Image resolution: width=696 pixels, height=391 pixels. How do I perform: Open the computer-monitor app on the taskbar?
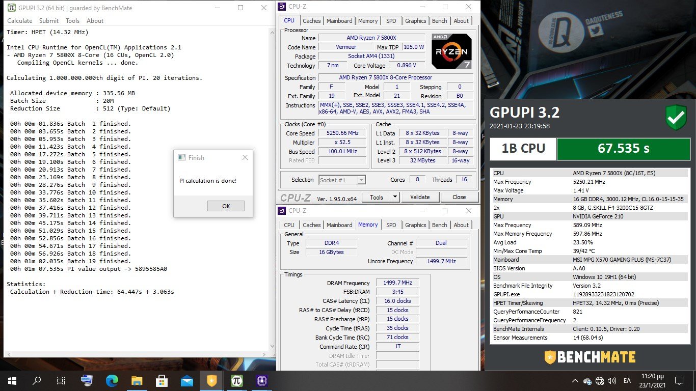tap(87, 380)
